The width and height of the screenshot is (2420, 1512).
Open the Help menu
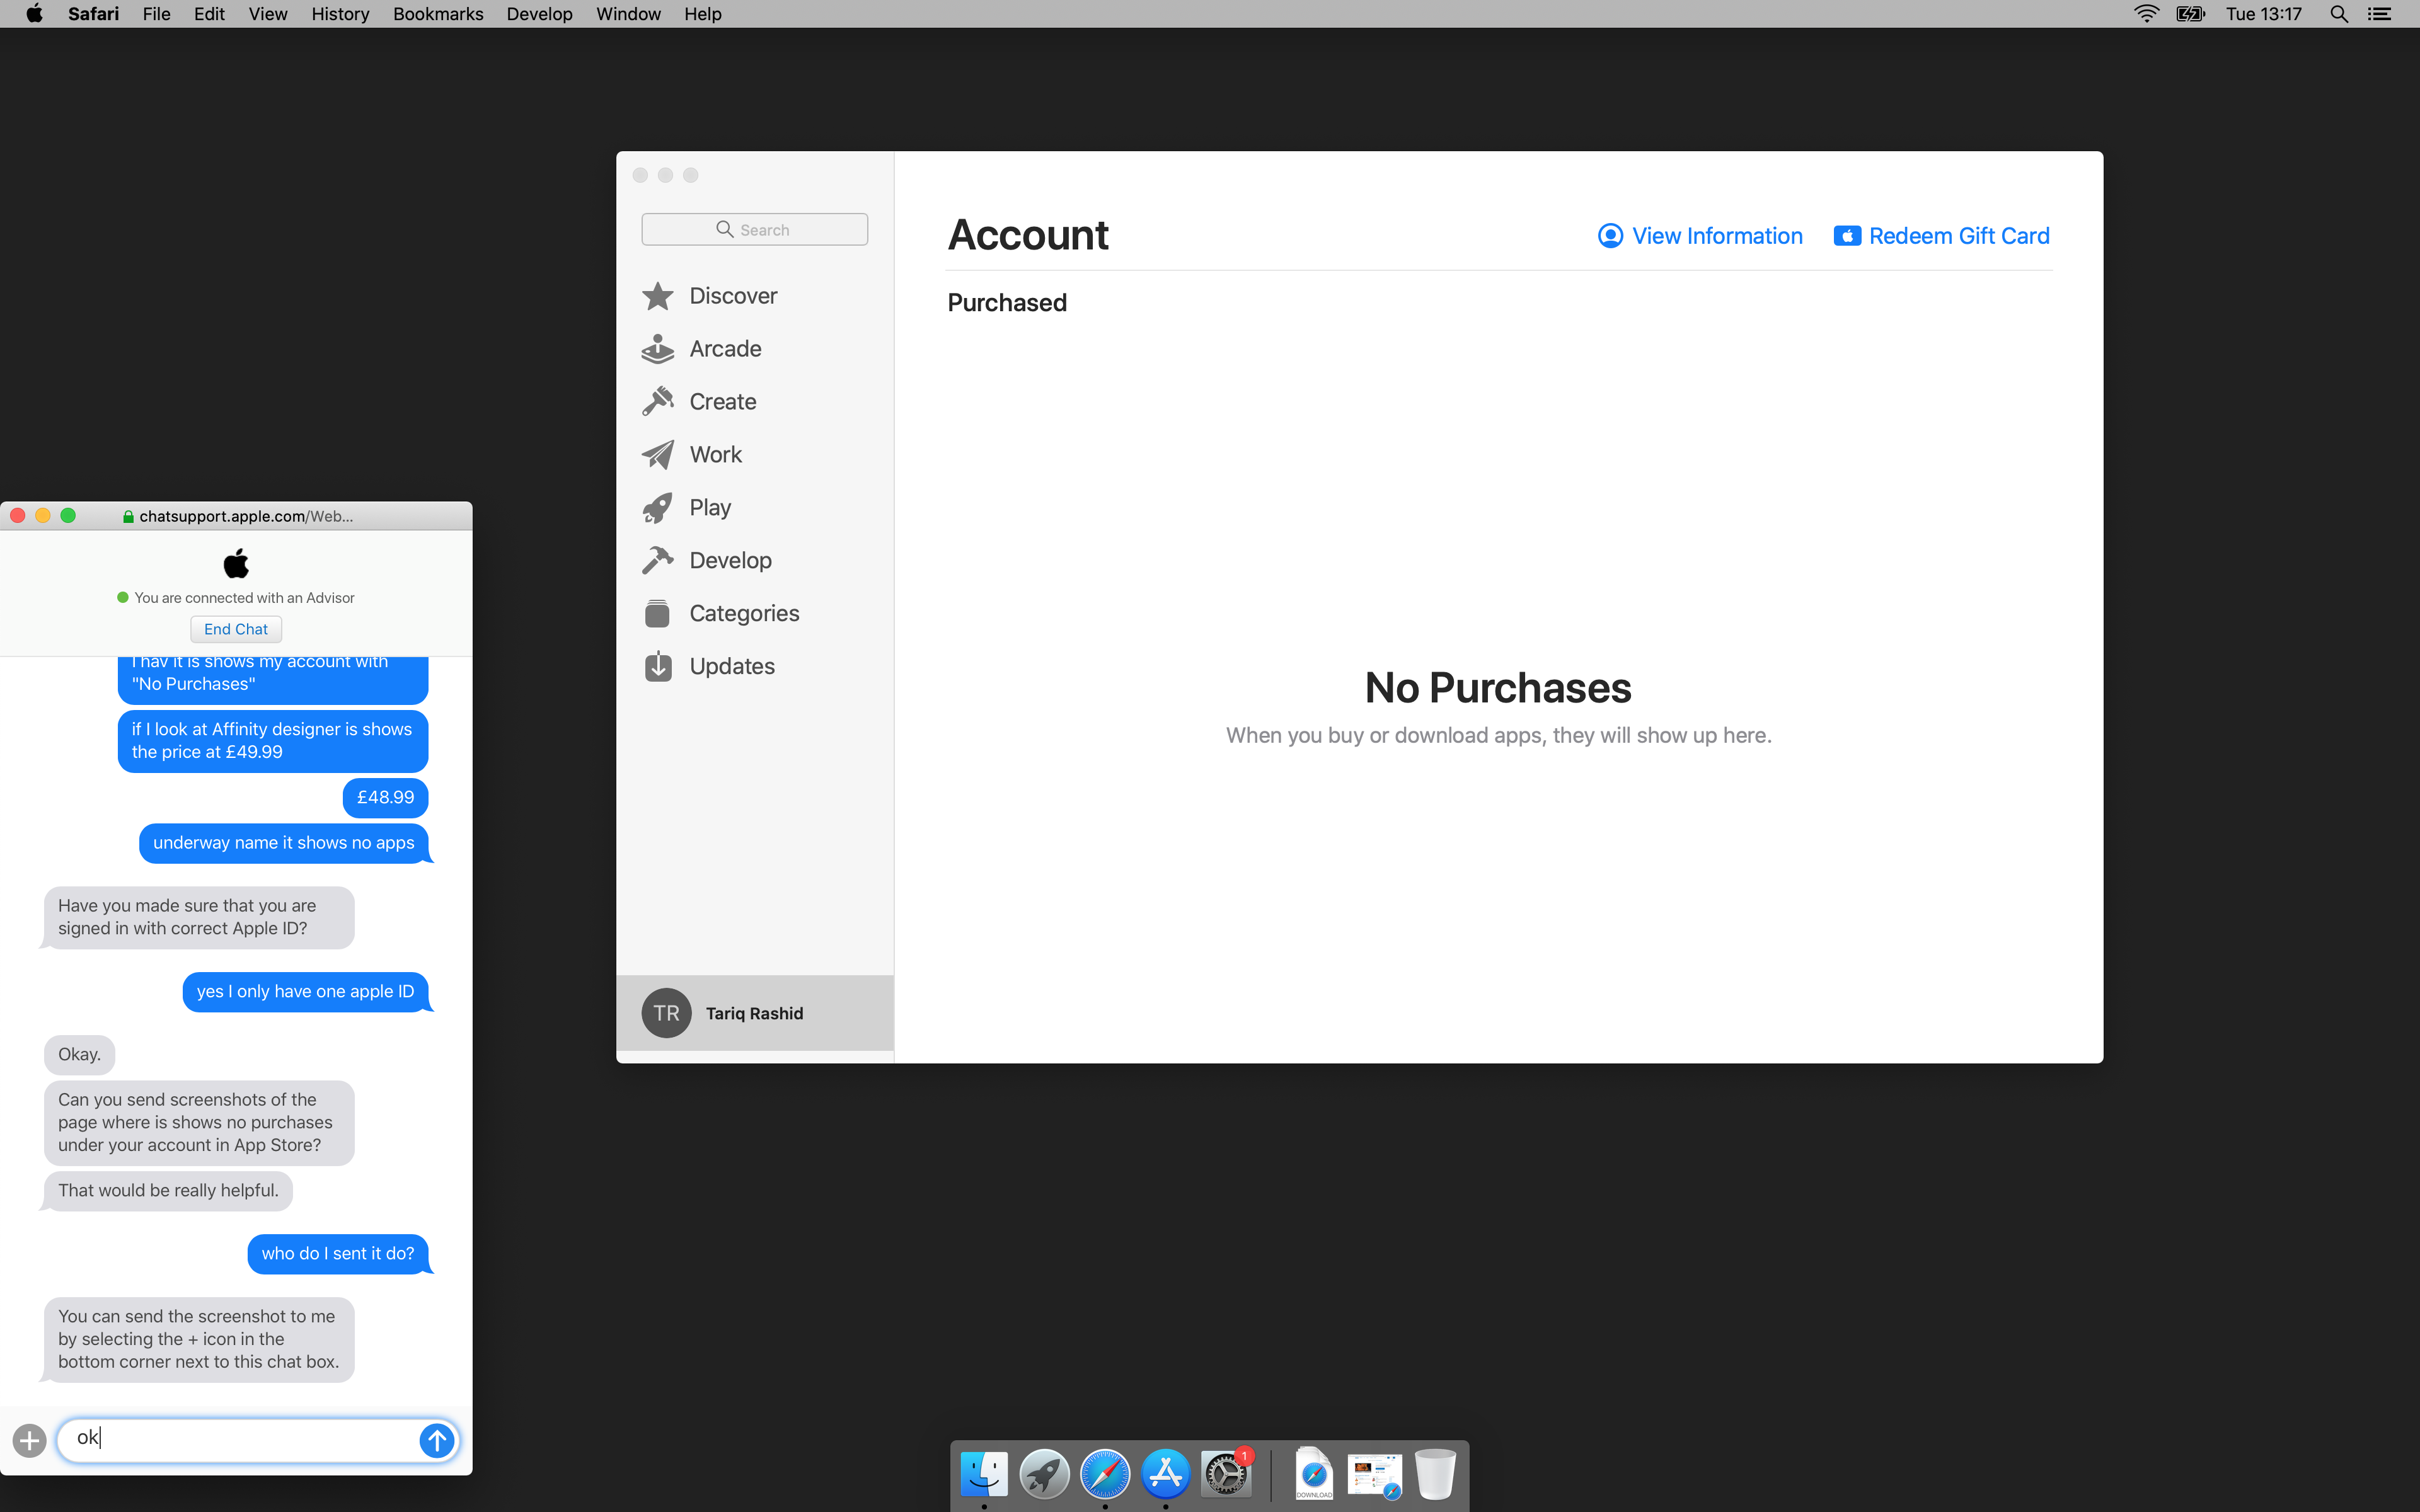(x=703, y=14)
